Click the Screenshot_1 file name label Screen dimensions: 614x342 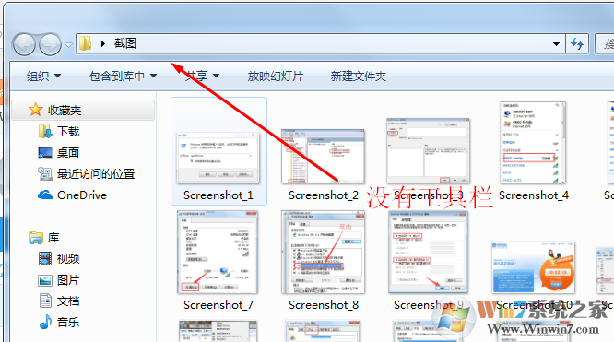tap(218, 195)
